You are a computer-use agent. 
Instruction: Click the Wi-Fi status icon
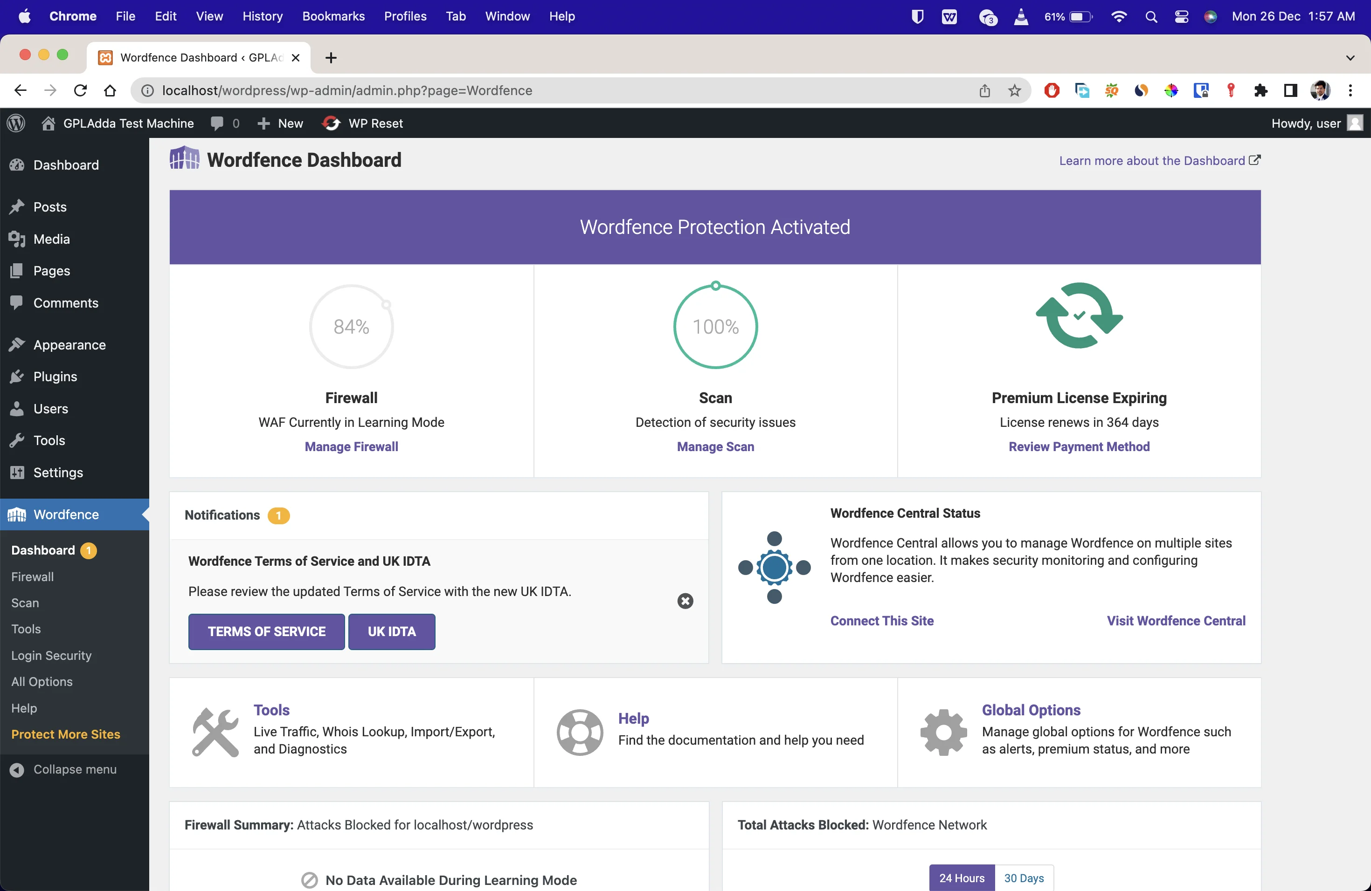pos(1119,17)
